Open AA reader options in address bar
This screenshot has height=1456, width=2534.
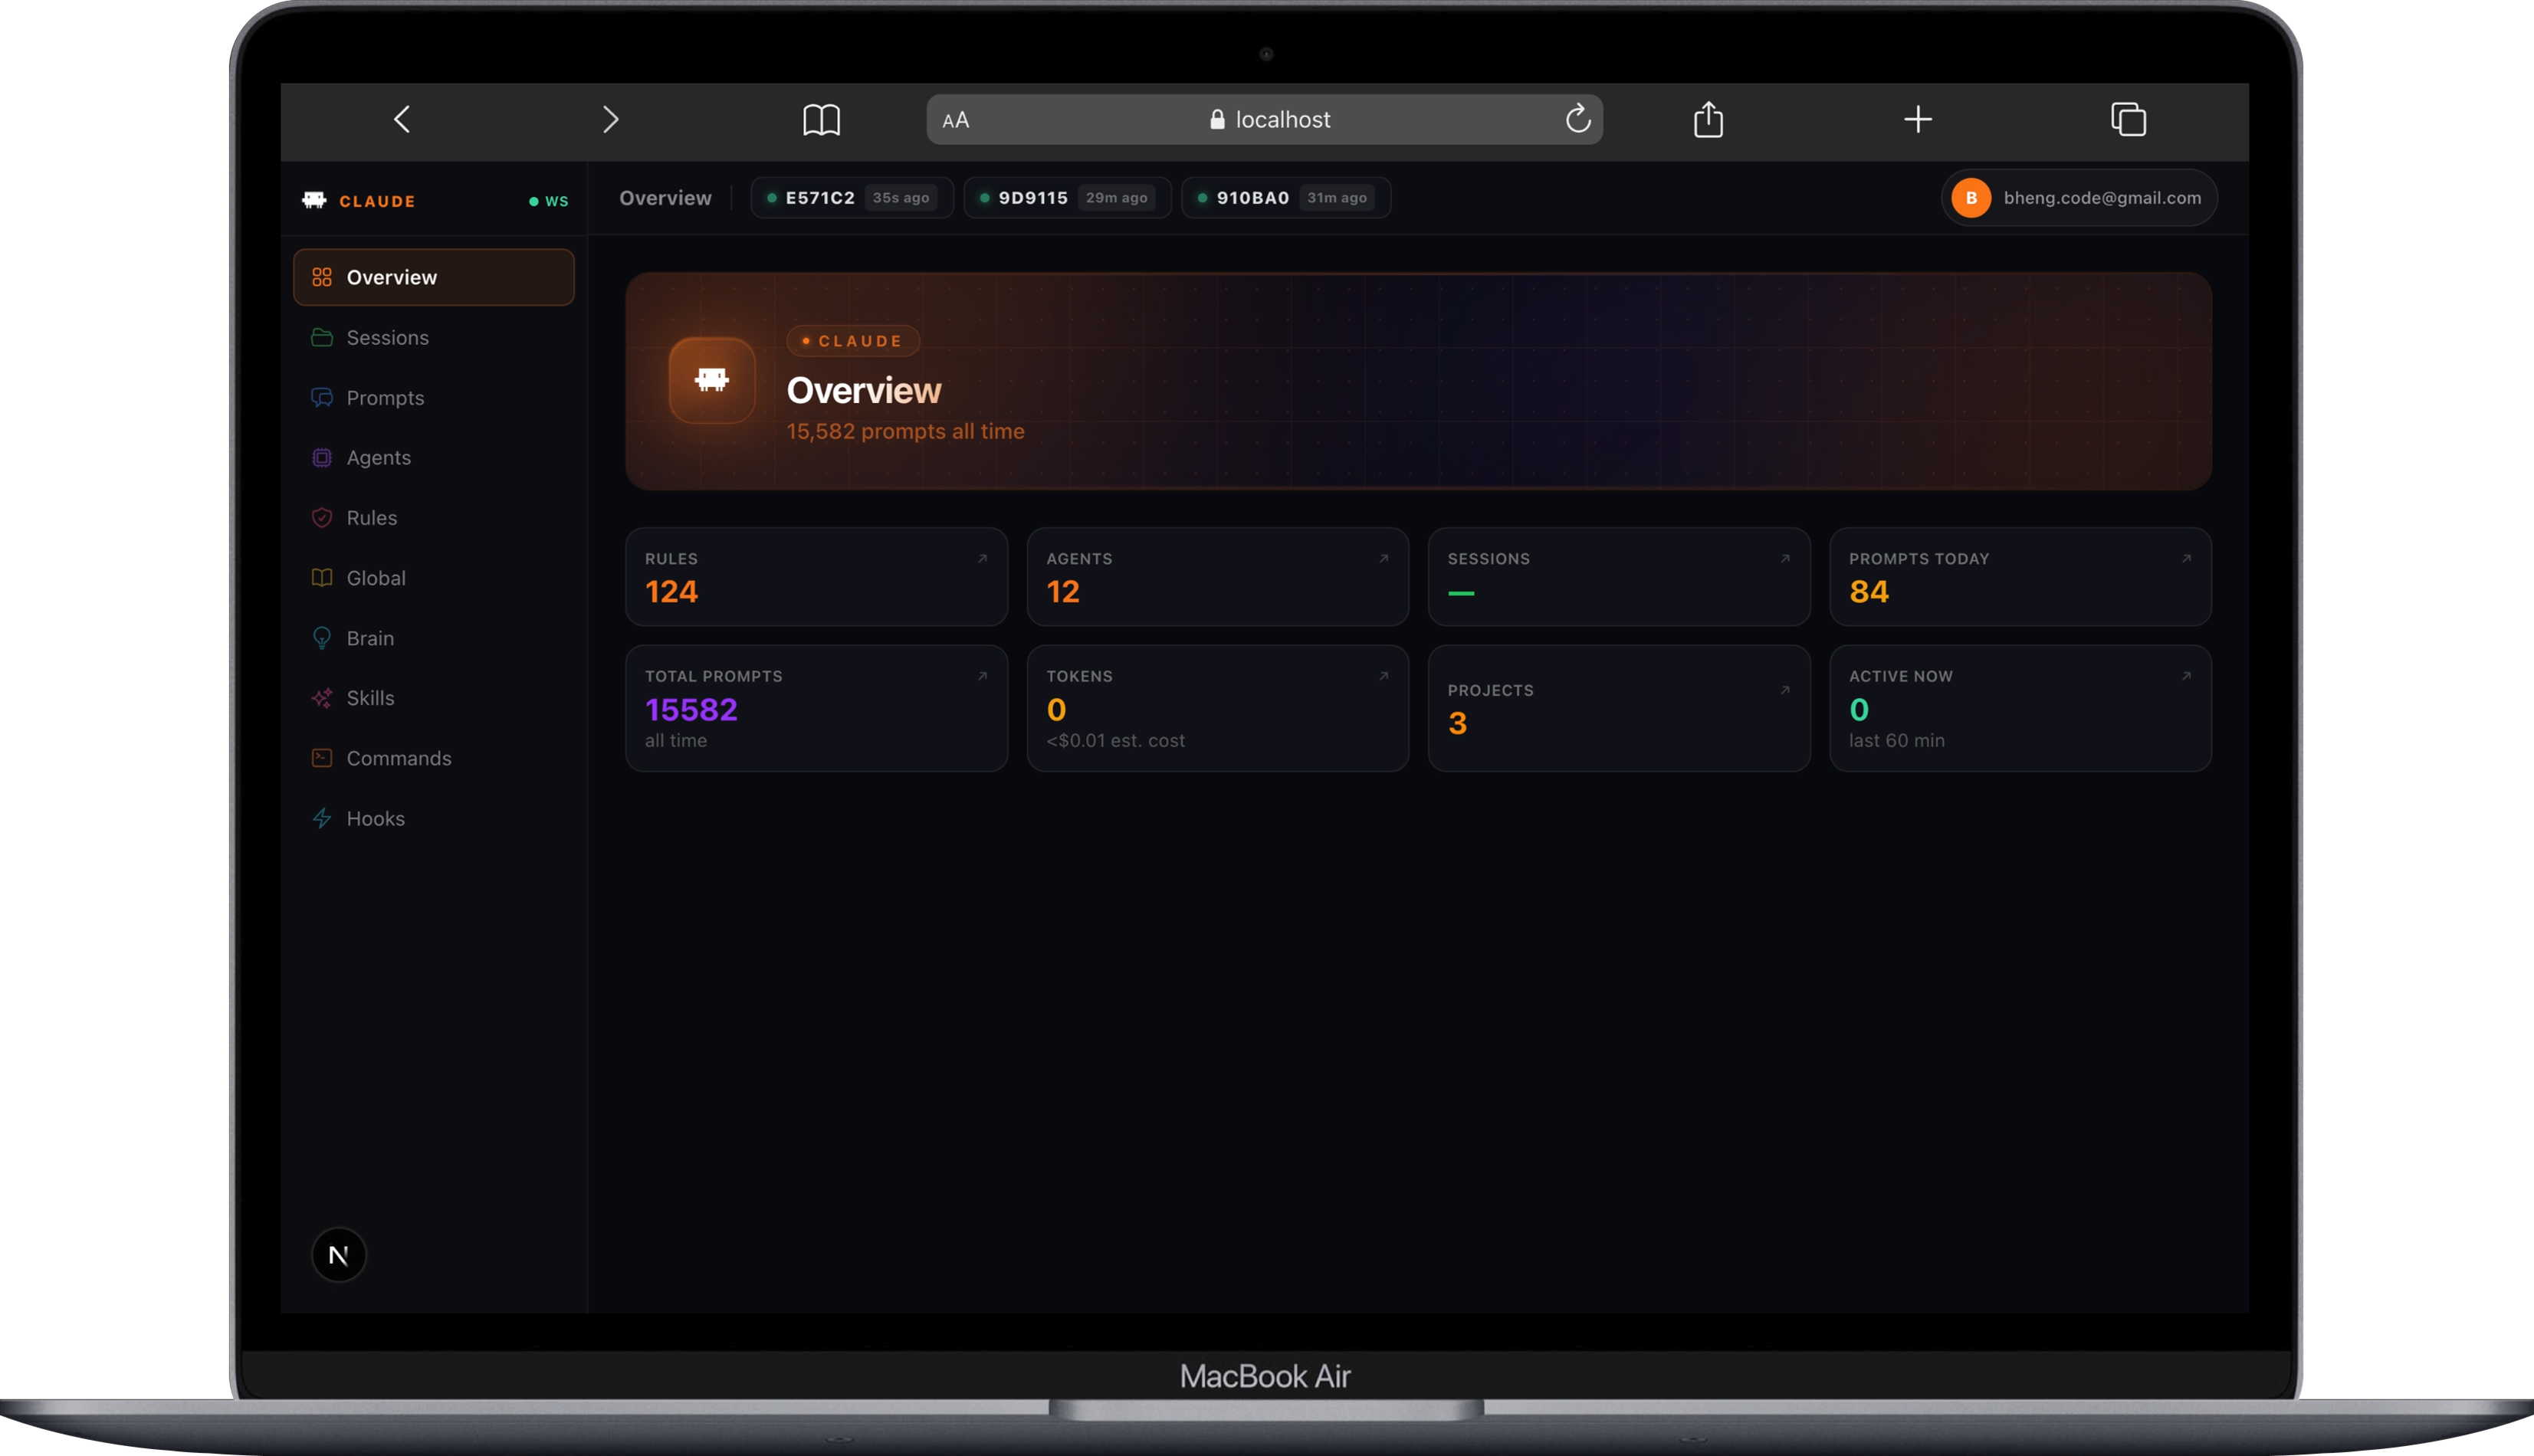point(956,120)
